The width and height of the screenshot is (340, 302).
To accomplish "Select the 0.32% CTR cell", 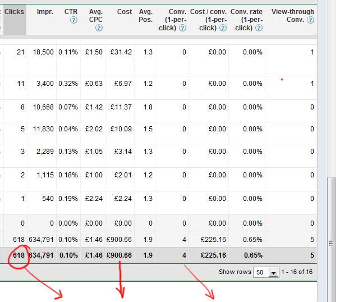I will click(x=68, y=84).
